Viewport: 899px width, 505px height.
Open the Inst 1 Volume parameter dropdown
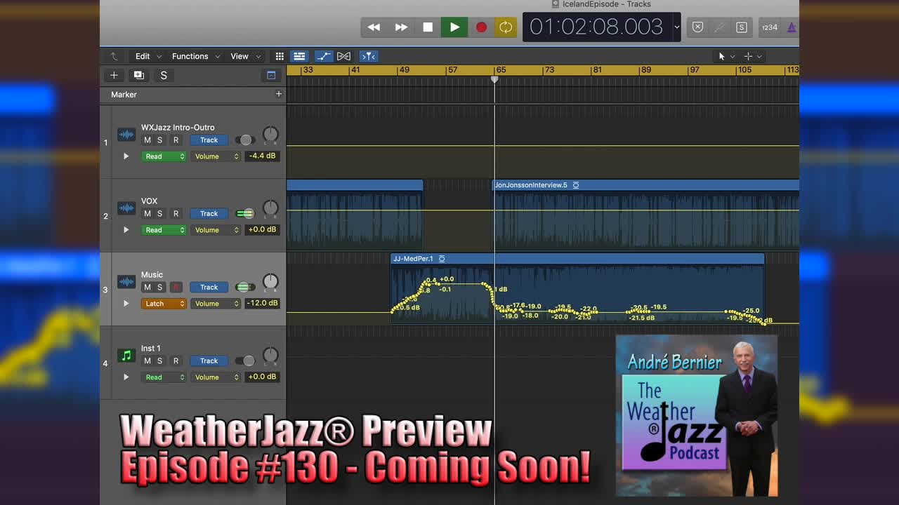[x=216, y=377]
